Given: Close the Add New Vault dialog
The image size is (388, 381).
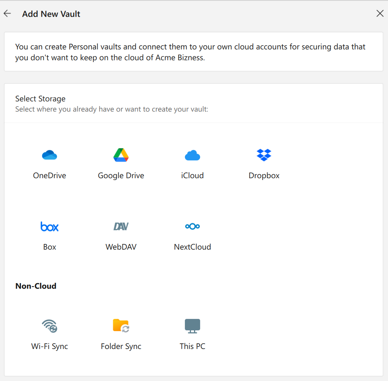Looking at the screenshot, I should [380, 13].
